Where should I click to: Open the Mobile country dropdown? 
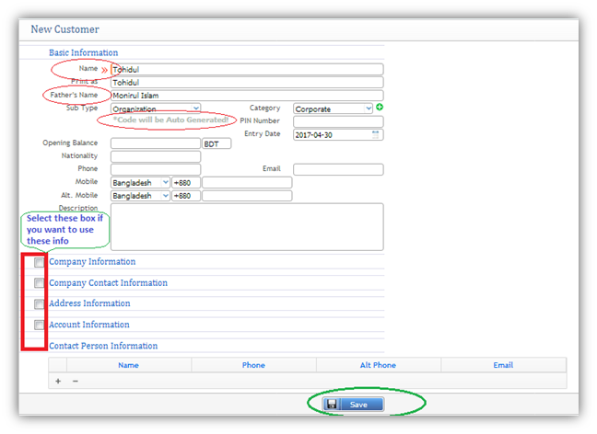(140, 183)
